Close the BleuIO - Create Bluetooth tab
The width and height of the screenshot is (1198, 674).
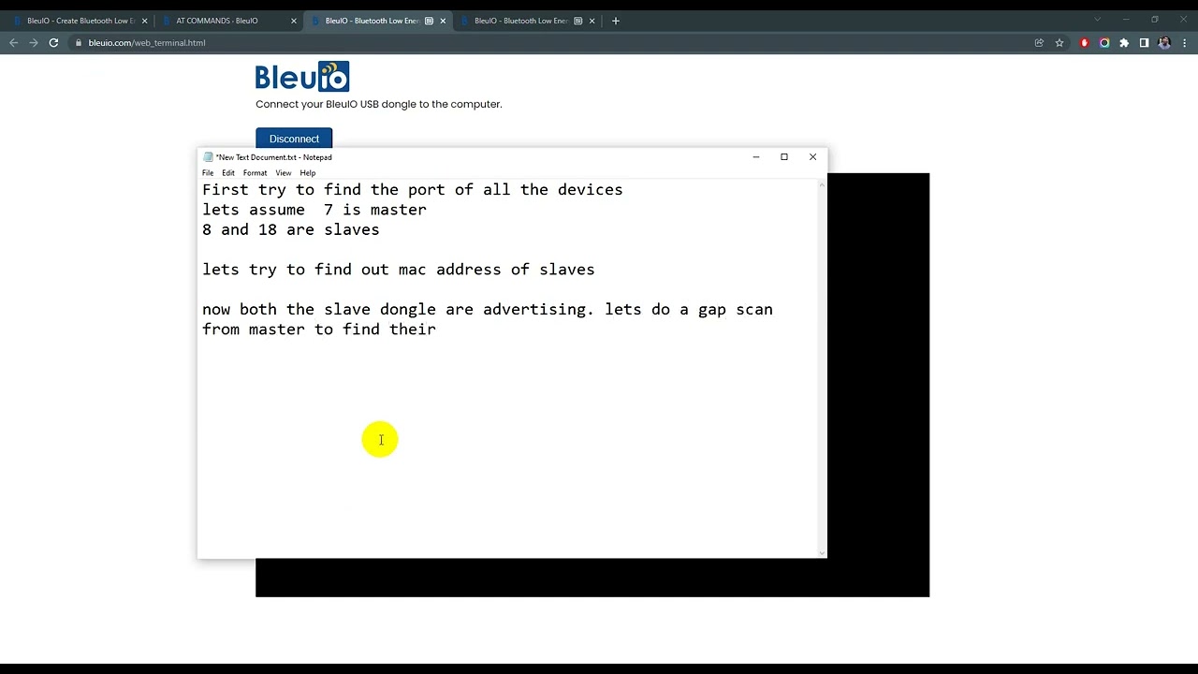tap(144, 21)
